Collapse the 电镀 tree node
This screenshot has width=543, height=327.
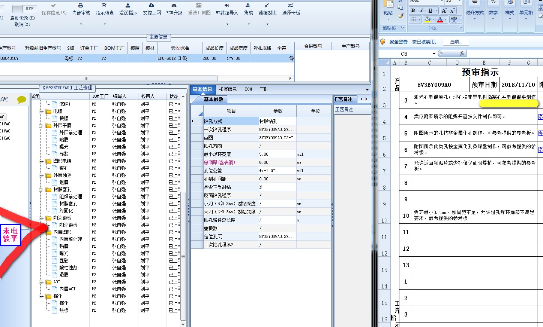pos(41,111)
